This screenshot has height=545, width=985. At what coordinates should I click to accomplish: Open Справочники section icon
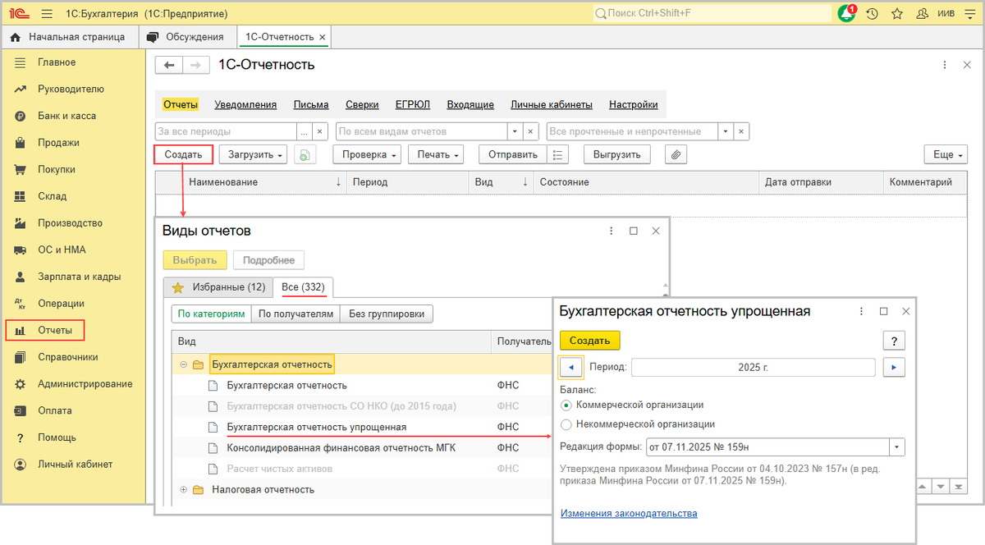21,357
